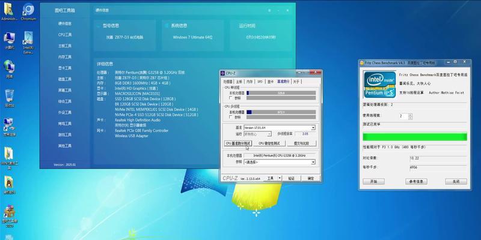Viewport: 481px width, 240px height.
Task: Open 主板工具 in the 图吧工具箱 sidebar
Action: pos(65,46)
